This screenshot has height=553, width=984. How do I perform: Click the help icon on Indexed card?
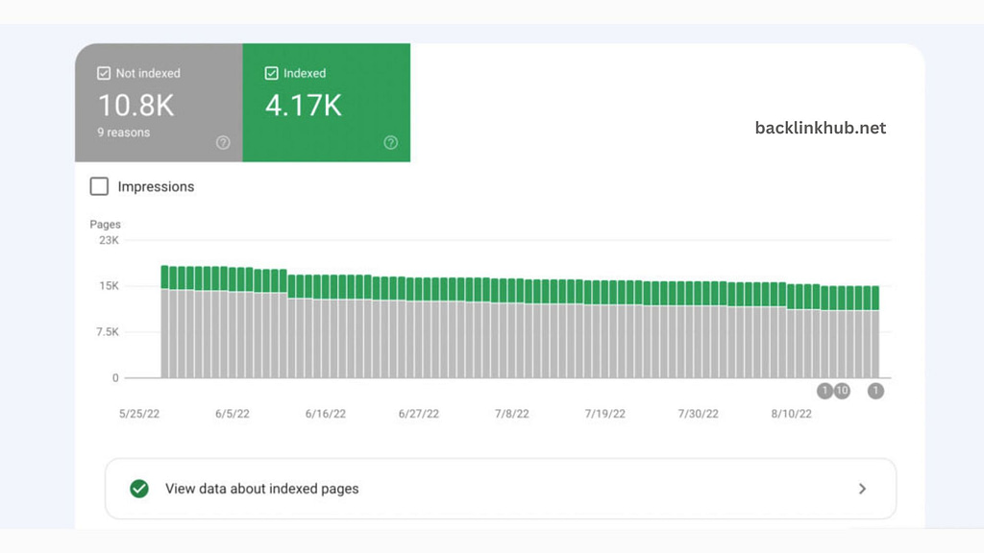coord(390,142)
